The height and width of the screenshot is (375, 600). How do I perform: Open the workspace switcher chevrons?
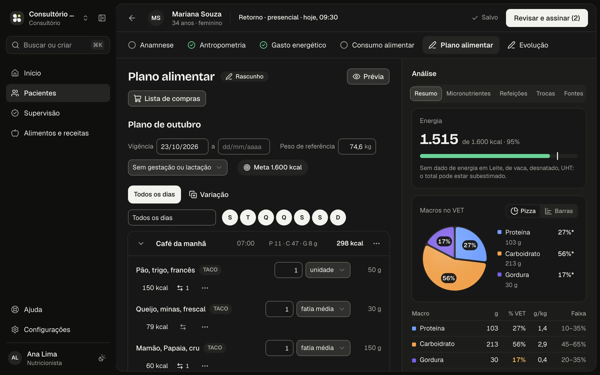[x=85, y=18]
